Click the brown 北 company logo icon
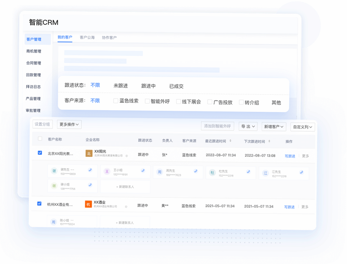This screenshot has height=264, width=347. pyautogui.click(x=89, y=153)
